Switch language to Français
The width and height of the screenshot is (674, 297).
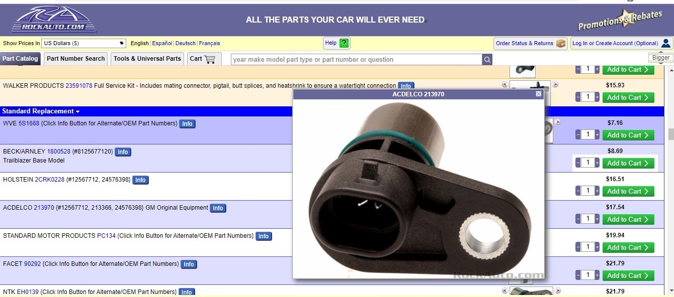210,44
